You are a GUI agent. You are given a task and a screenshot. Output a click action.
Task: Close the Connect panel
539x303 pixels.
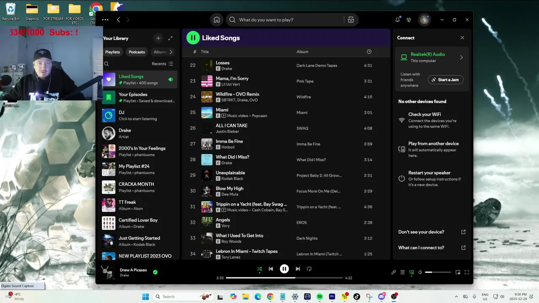tap(462, 38)
